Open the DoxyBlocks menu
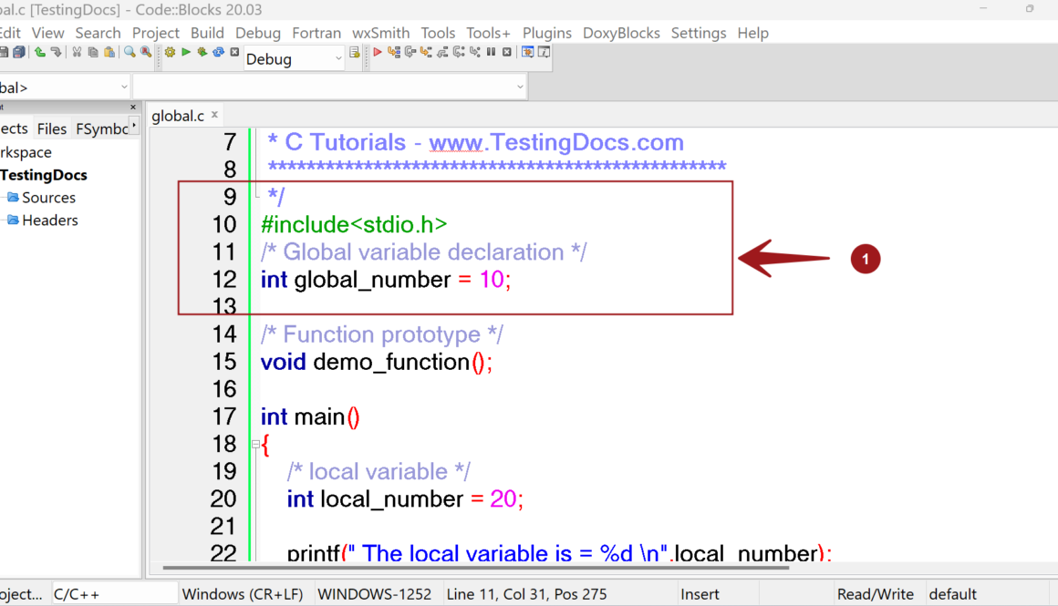Screen dimensions: 1058x606 [621, 33]
